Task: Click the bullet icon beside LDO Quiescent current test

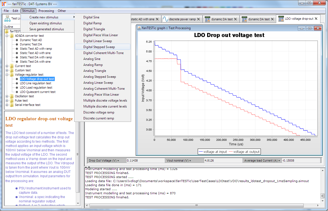Action: pyautogui.click(x=17, y=92)
